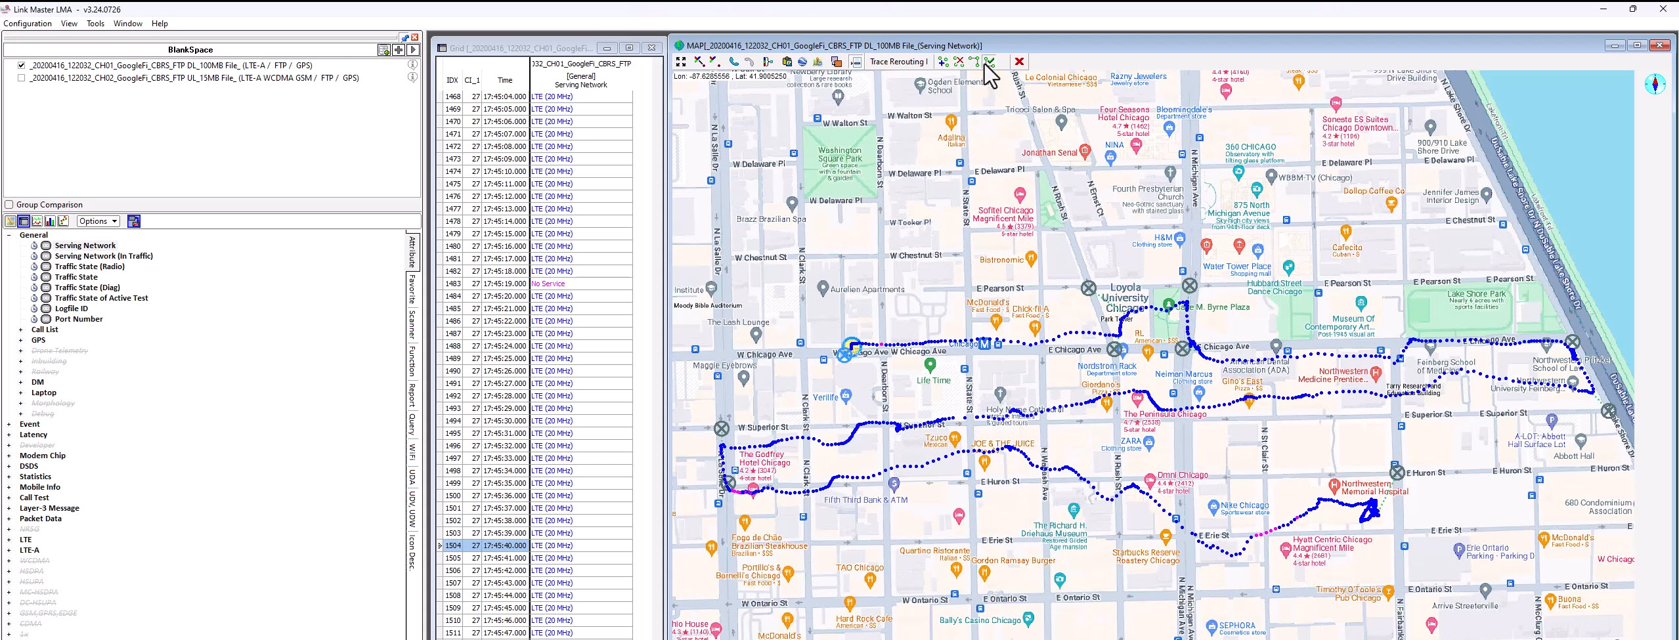Select the scatter plot view icon above parameter tree

pyautogui.click(x=63, y=221)
